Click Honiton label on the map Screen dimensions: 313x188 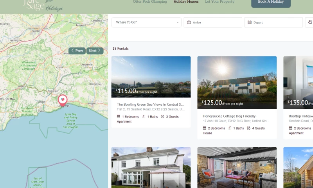coord(22,87)
